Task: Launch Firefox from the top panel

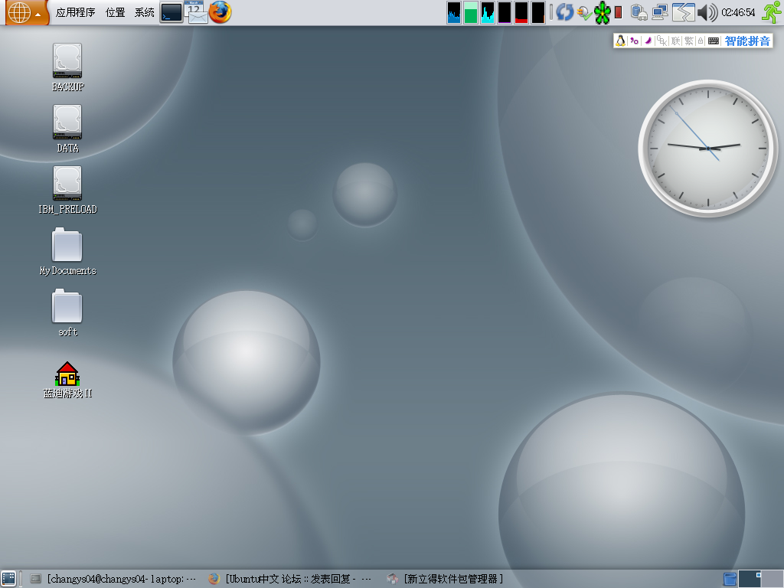Action: (220, 12)
